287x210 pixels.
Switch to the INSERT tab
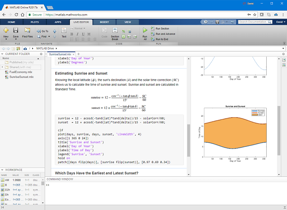point(104,22)
